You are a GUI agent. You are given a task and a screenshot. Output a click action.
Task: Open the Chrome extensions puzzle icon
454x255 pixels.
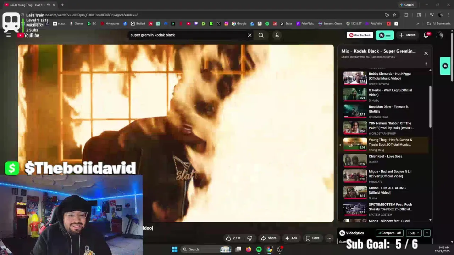406,15
